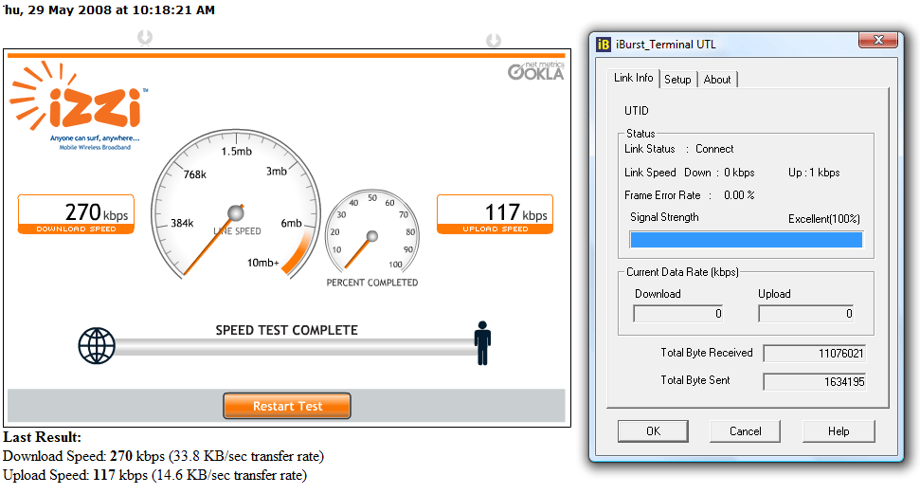Click the "SPEED TEST COMPLETE" text
Image resolution: width=920 pixels, height=494 pixels.
(286, 330)
